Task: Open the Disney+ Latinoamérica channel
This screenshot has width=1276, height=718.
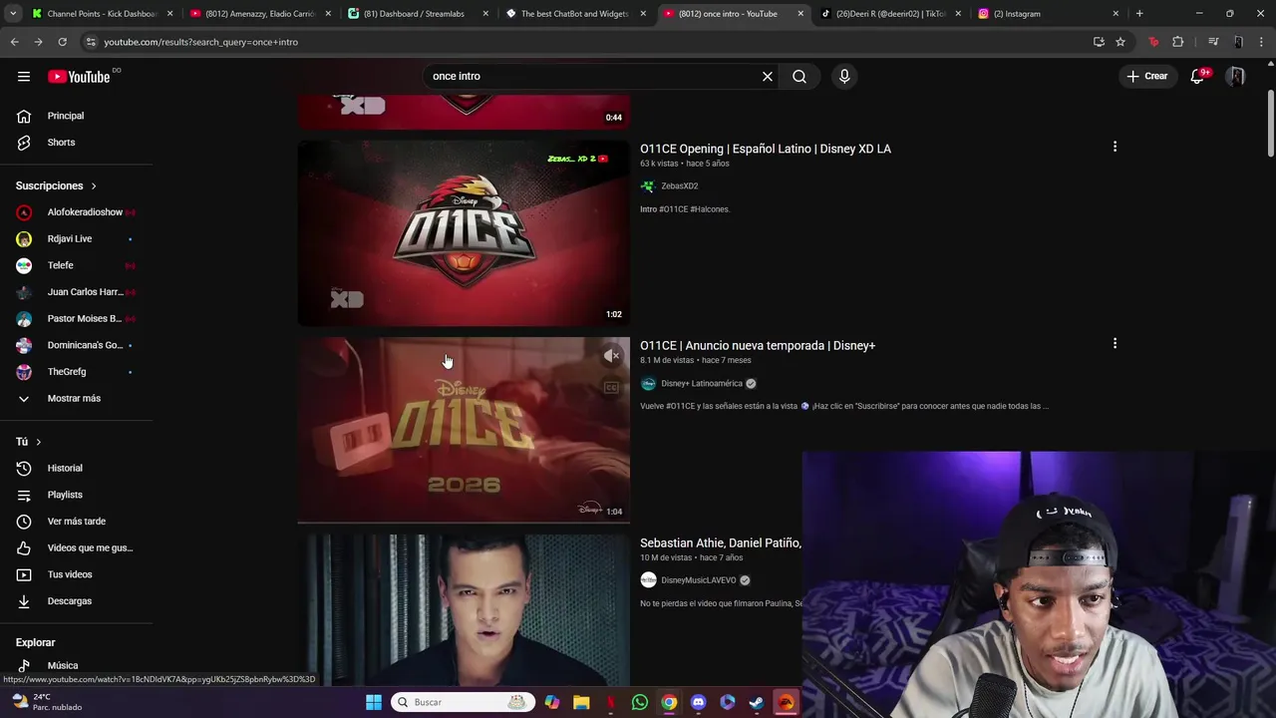Action: point(701,384)
